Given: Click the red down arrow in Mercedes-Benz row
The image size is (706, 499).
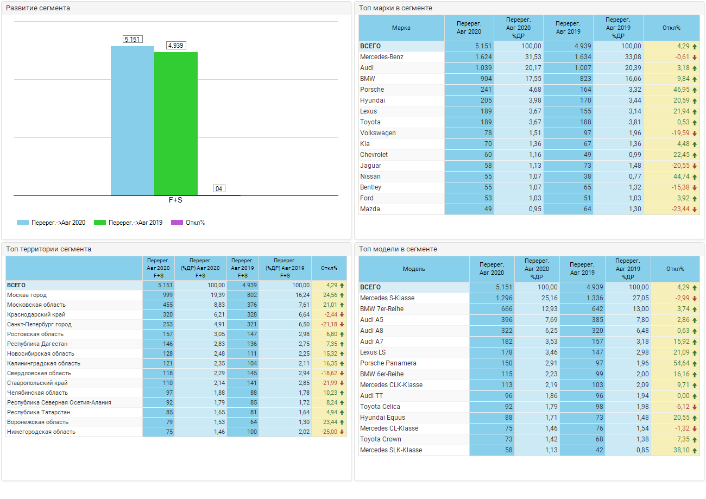Looking at the screenshot, I should tap(695, 57).
